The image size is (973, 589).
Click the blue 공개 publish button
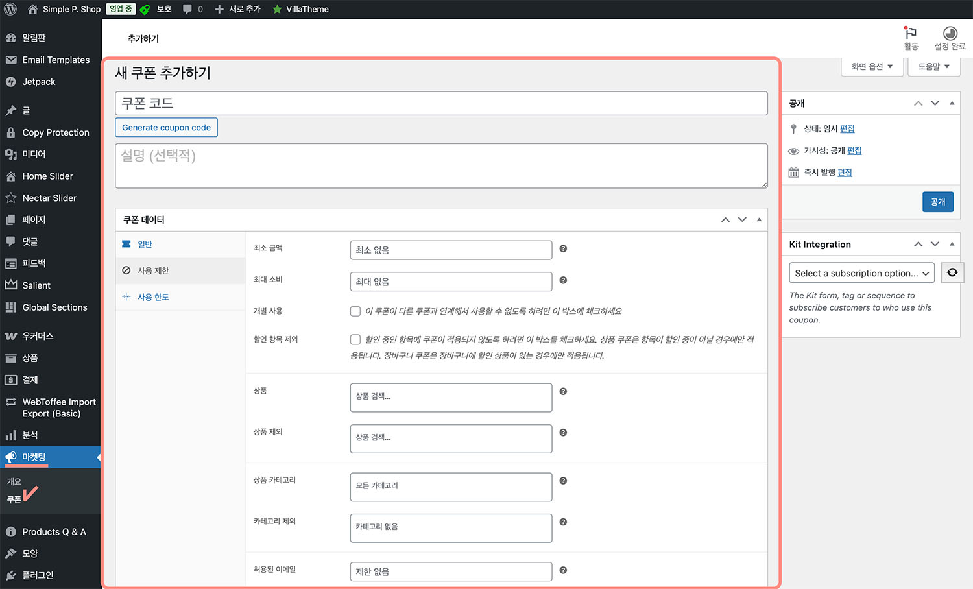click(938, 202)
